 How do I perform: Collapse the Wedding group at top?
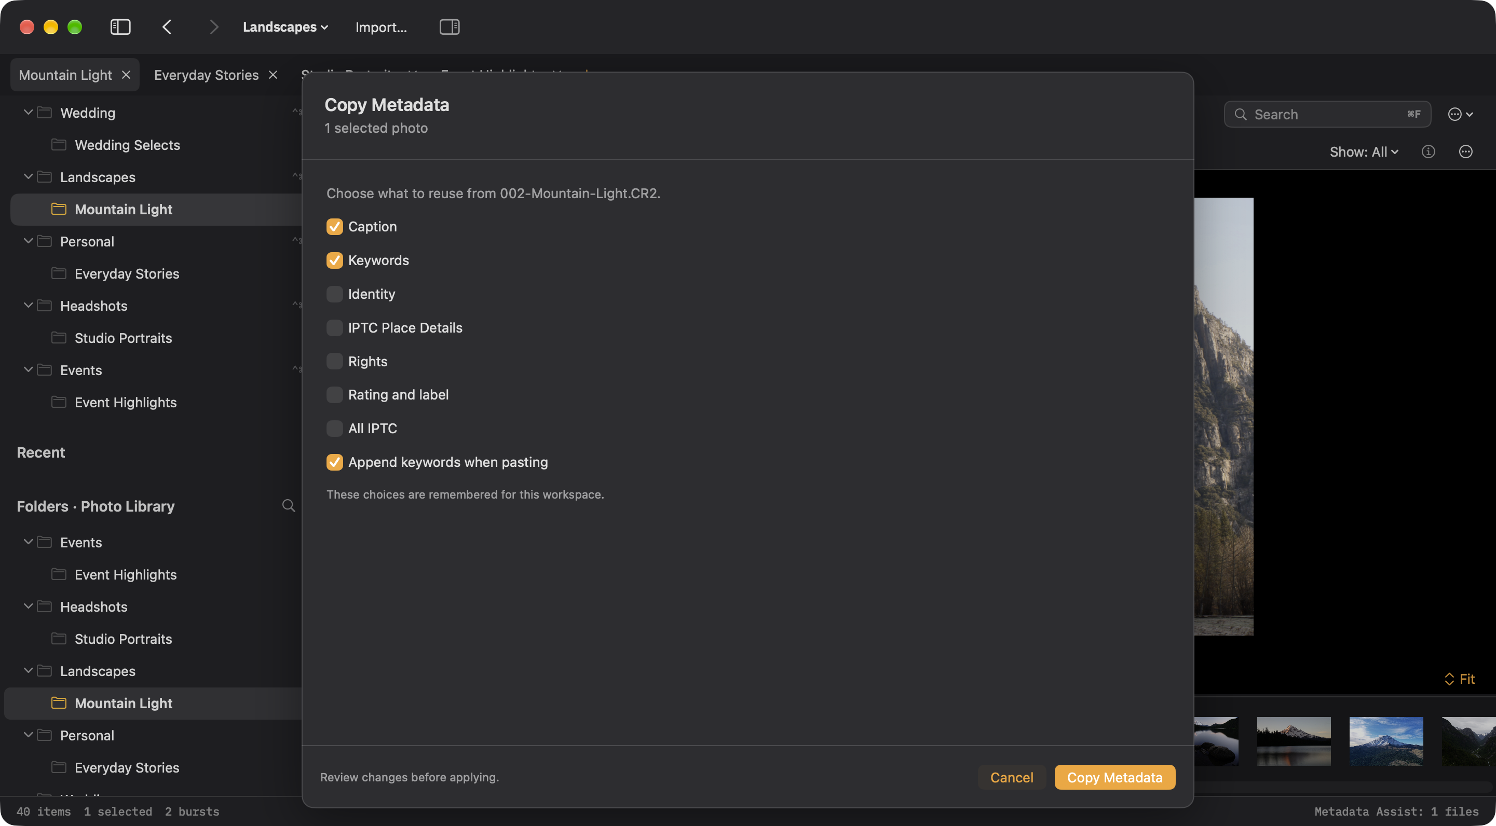click(28, 112)
